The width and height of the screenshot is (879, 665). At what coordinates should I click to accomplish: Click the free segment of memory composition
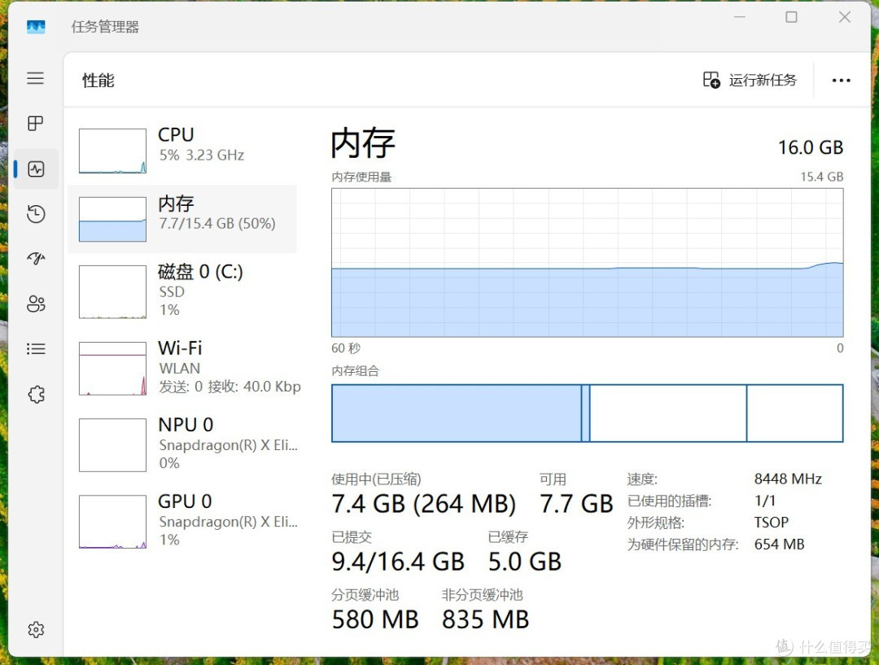click(795, 413)
